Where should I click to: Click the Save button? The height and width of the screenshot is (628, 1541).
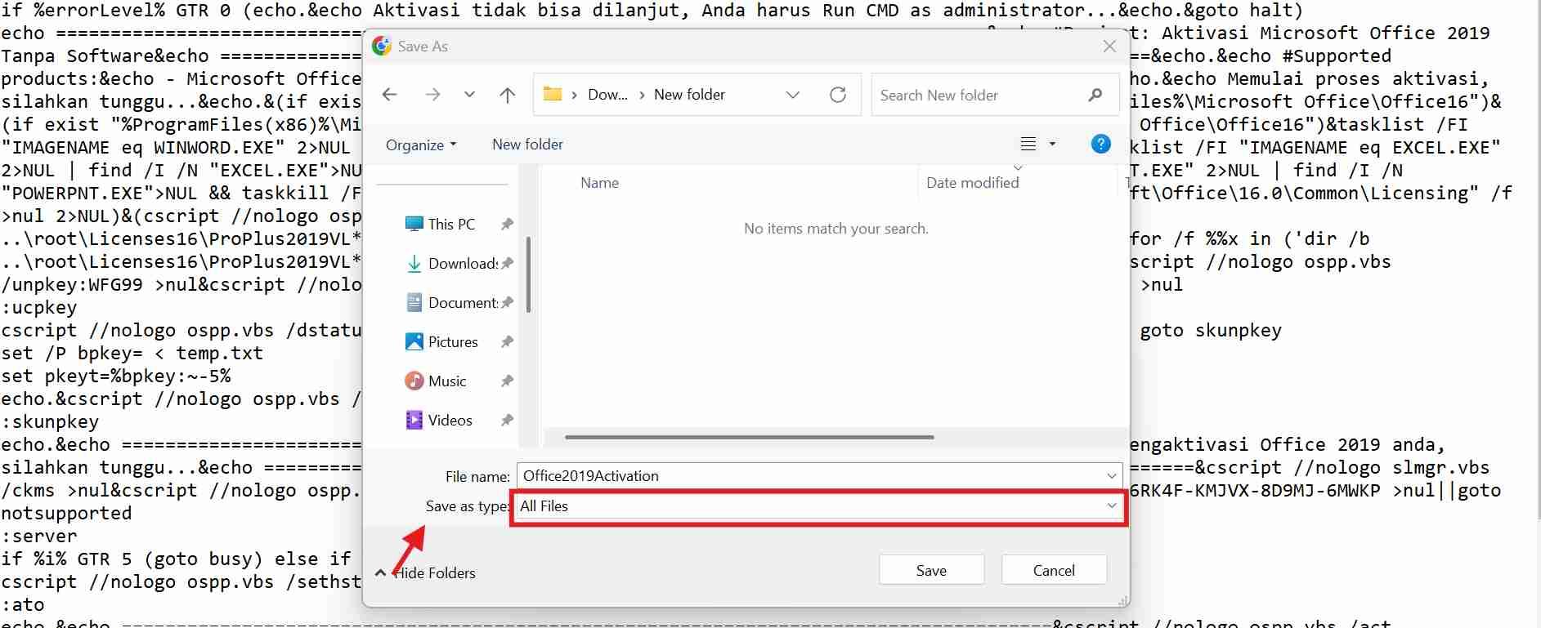(931, 570)
